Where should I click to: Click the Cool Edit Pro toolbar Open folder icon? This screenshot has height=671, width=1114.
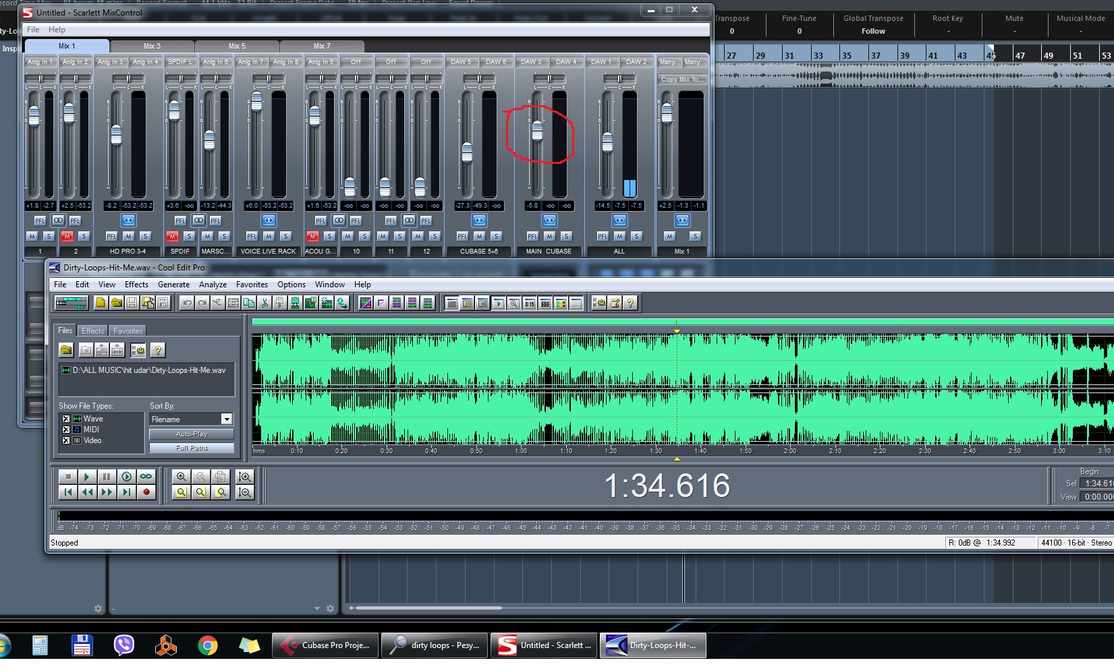[x=116, y=303]
